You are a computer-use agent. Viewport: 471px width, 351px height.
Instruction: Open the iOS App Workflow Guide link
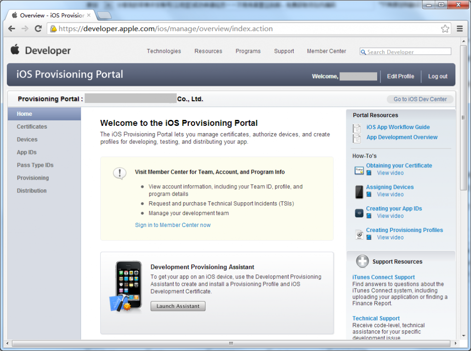pos(398,127)
